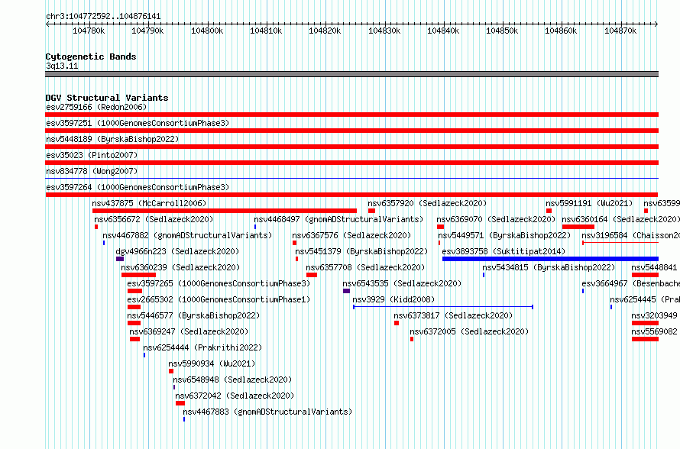Viewport: 680px width, 449px height.
Task: Open esv35023 (Pinto2007) variant label
Action: coord(92,155)
